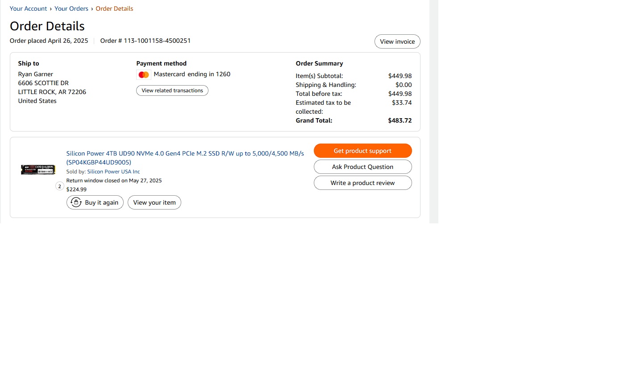Choose Ask Product Question

coord(362,167)
